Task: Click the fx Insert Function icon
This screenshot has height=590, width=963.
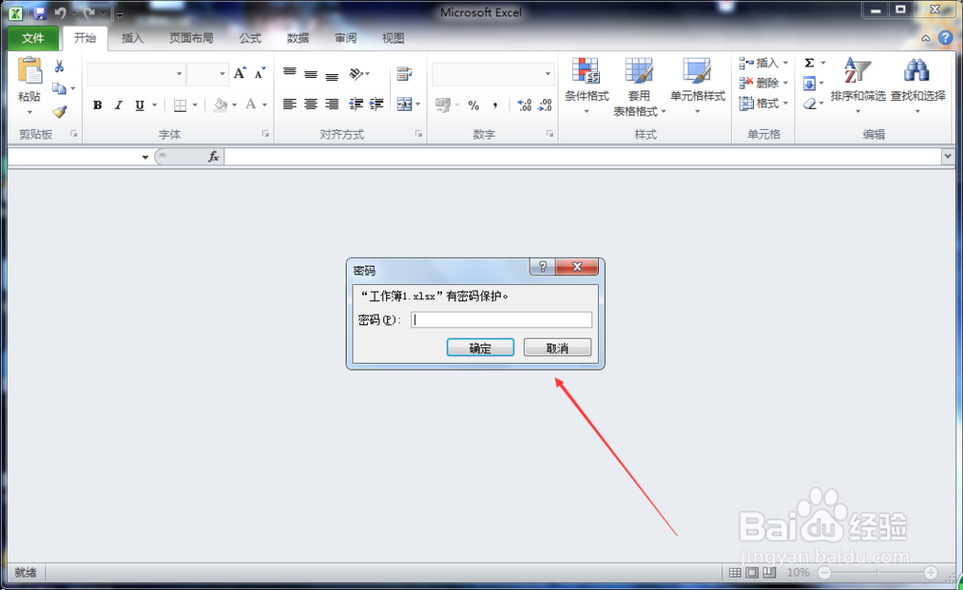Action: [x=213, y=157]
